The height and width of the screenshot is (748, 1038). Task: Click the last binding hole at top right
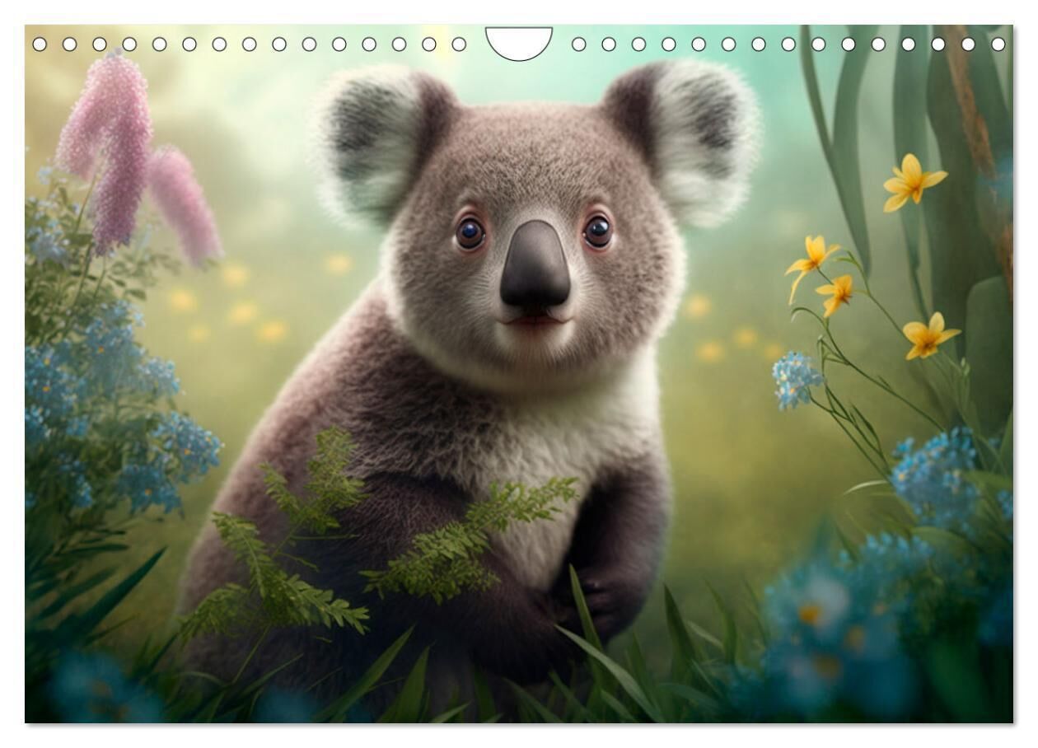click(998, 44)
